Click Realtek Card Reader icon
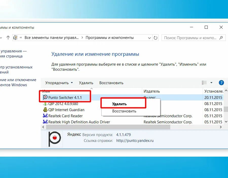 pyautogui.click(x=45, y=116)
